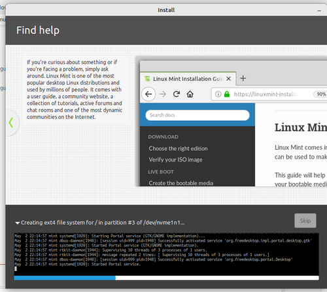Image resolution: width=327 pixels, height=292 pixels.
Task: Skip the current installation step
Action: [305, 221]
